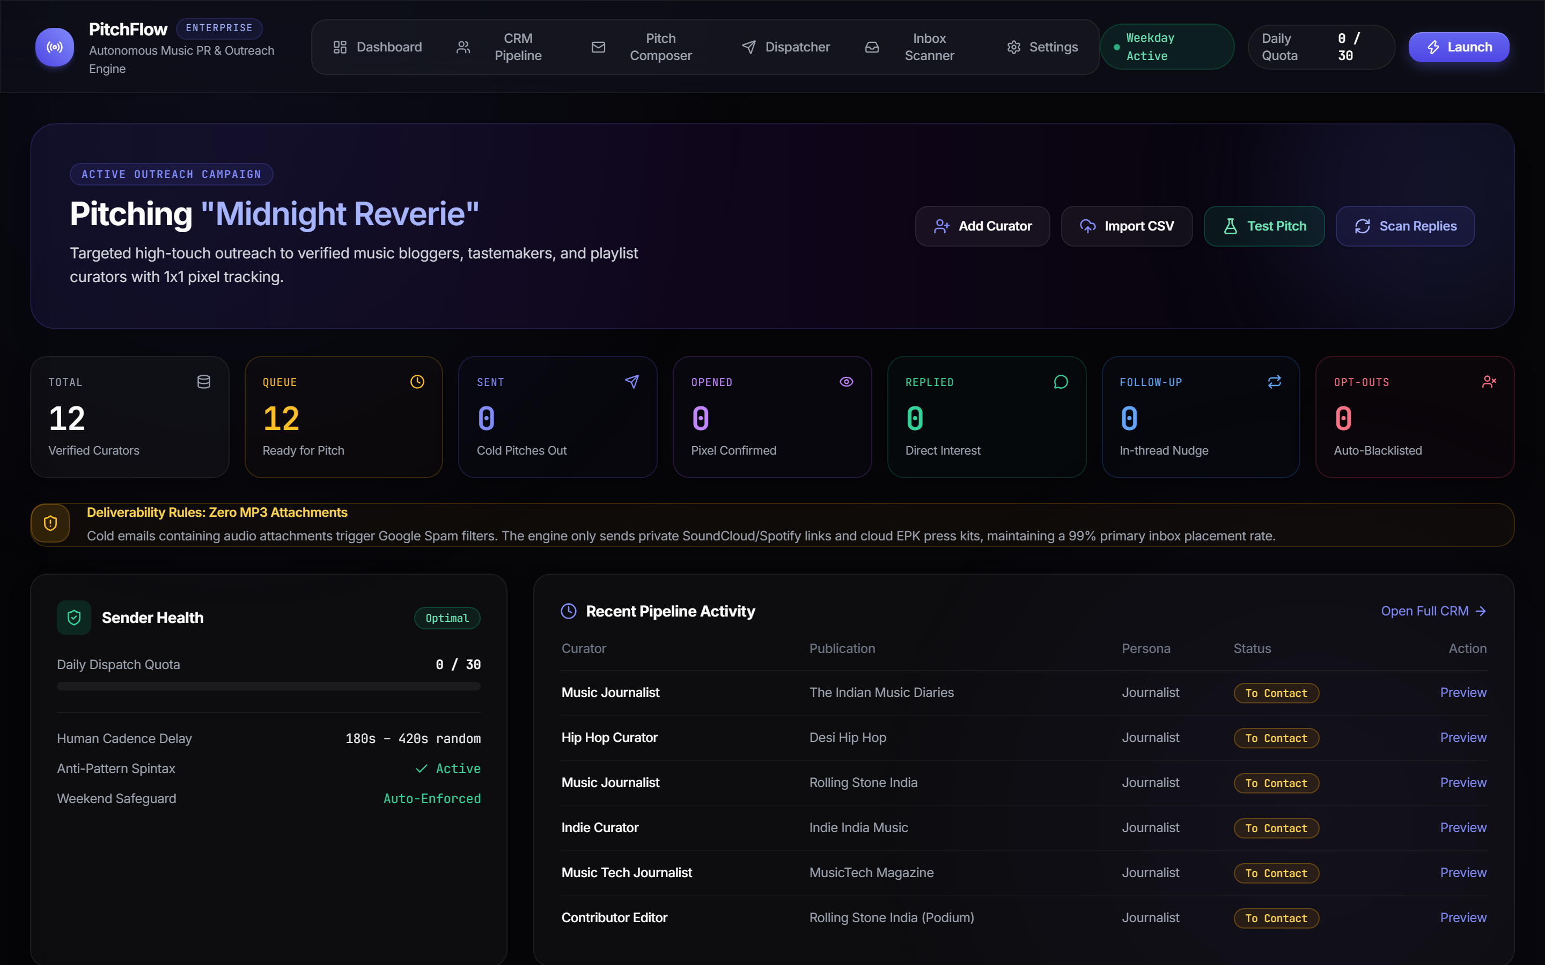Select the Rolling Stone India publication cell

[863, 783]
